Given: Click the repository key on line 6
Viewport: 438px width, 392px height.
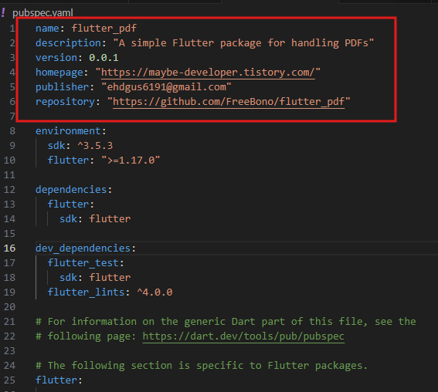Looking at the screenshot, I should pyautogui.click(x=65, y=102).
